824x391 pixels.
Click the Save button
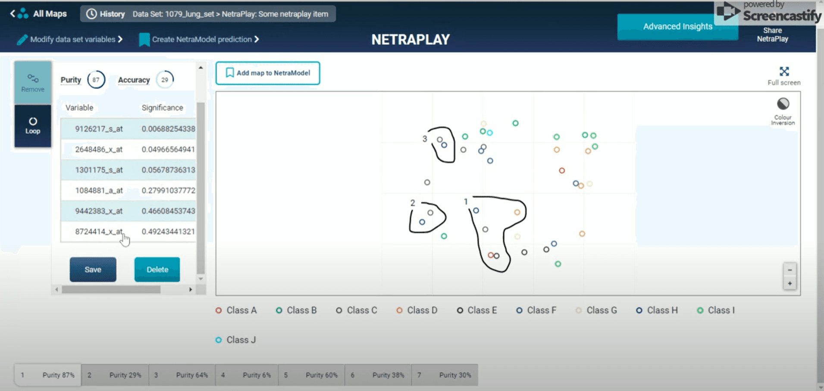click(x=93, y=269)
